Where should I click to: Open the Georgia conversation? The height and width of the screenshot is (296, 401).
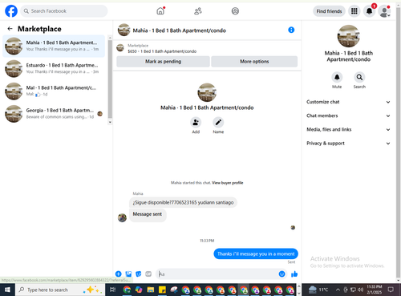54,114
